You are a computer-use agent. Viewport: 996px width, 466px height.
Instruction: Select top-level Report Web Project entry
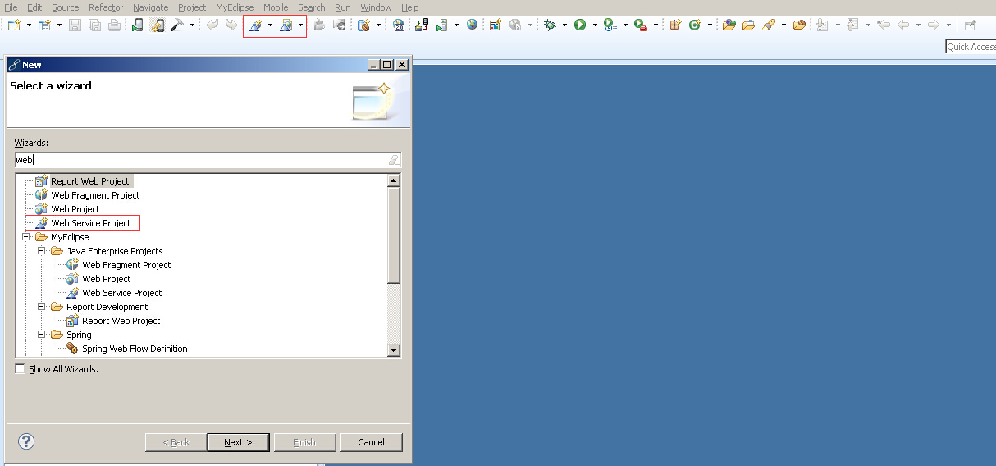tap(89, 181)
